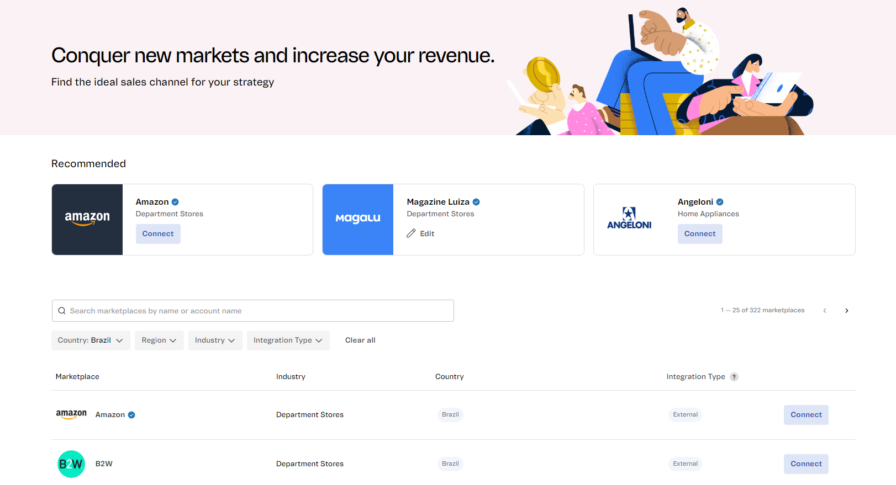This screenshot has width=896, height=485.
Task: Click the pencil Edit icon for Magazine Luiza
Action: [411, 233]
